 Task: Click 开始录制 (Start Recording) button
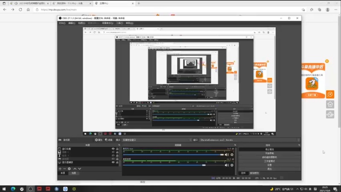pos(269,153)
